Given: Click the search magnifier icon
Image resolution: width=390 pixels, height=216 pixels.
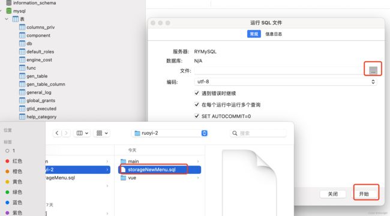Looking at the screenshot, I should click(x=235, y=133).
